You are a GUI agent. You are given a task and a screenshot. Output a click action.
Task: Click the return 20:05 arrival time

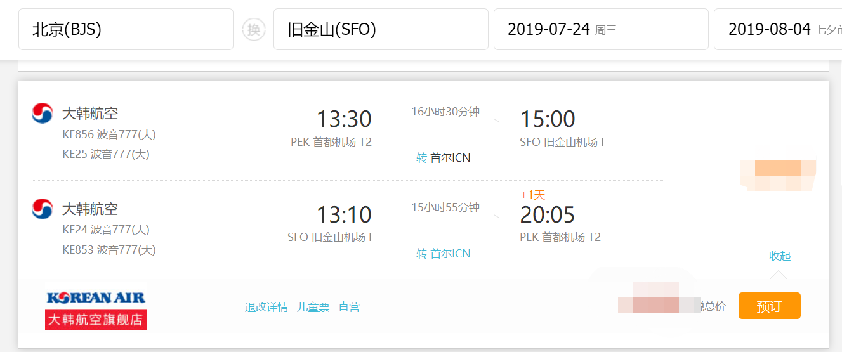(548, 215)
